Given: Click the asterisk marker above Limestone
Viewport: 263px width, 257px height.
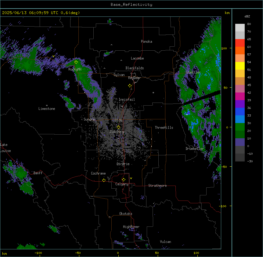Looking at the screenshot, I should point(47,106).
